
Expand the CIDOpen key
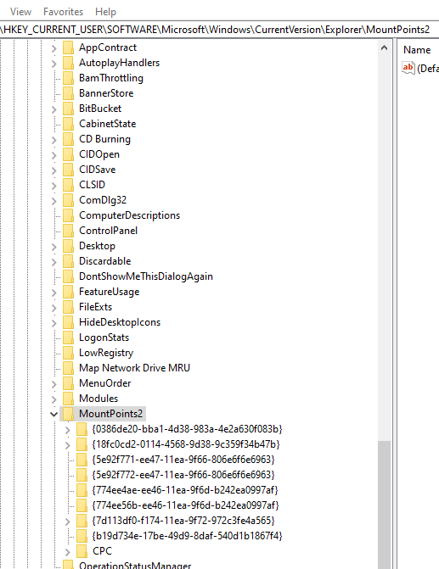(x=53, y=155)
